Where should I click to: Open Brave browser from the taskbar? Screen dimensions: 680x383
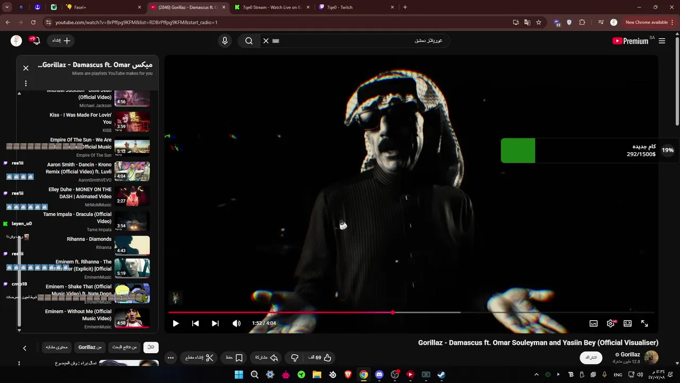click(348, 374)
